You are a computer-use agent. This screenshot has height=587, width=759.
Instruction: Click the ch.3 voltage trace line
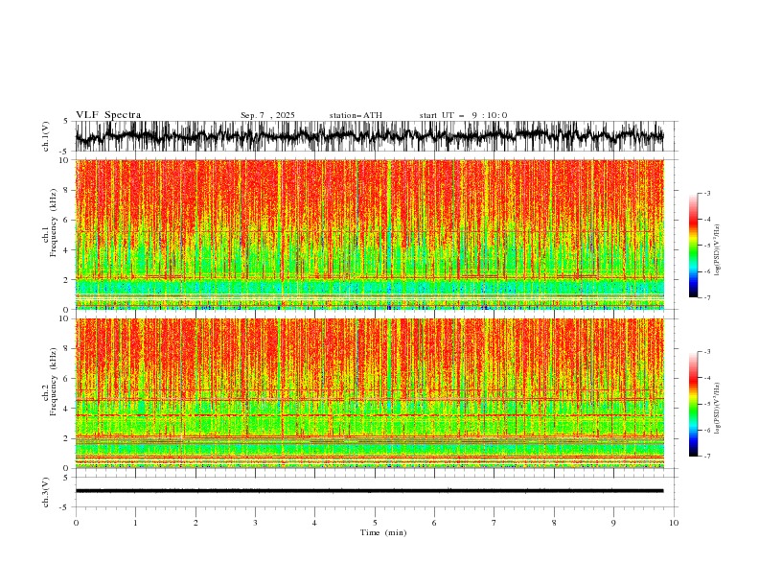tap(369, 491)
